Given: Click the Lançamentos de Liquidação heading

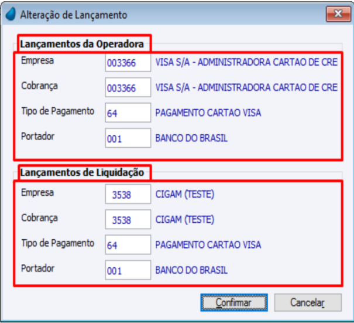Looking at the screenshot, I should [x=82, y=172].
